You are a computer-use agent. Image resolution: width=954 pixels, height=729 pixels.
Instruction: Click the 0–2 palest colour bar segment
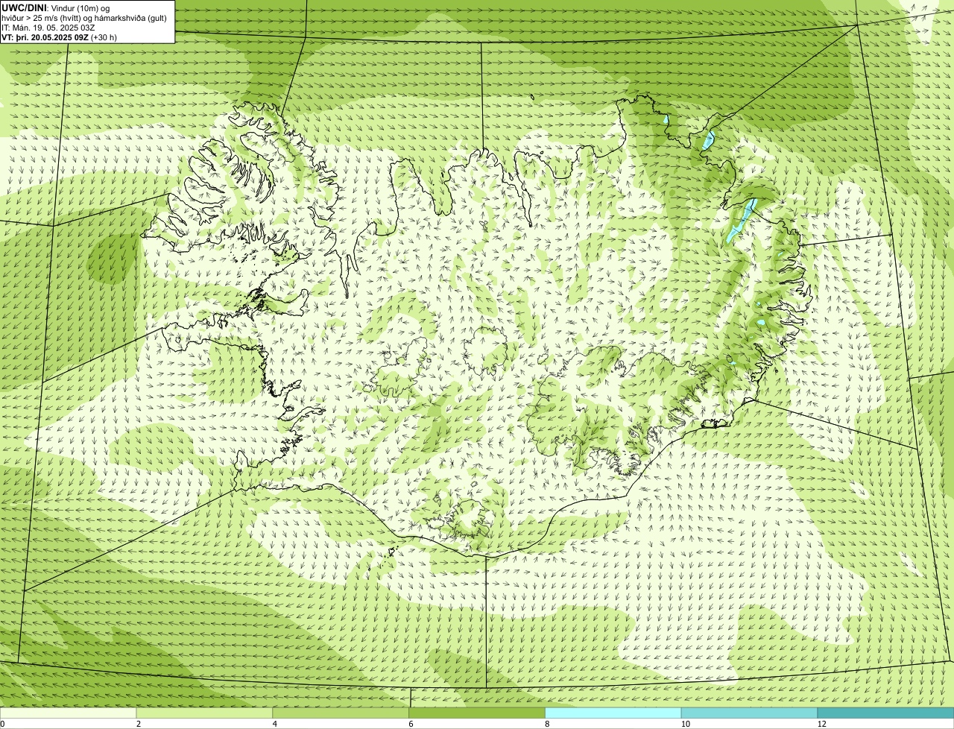(68, 713)
